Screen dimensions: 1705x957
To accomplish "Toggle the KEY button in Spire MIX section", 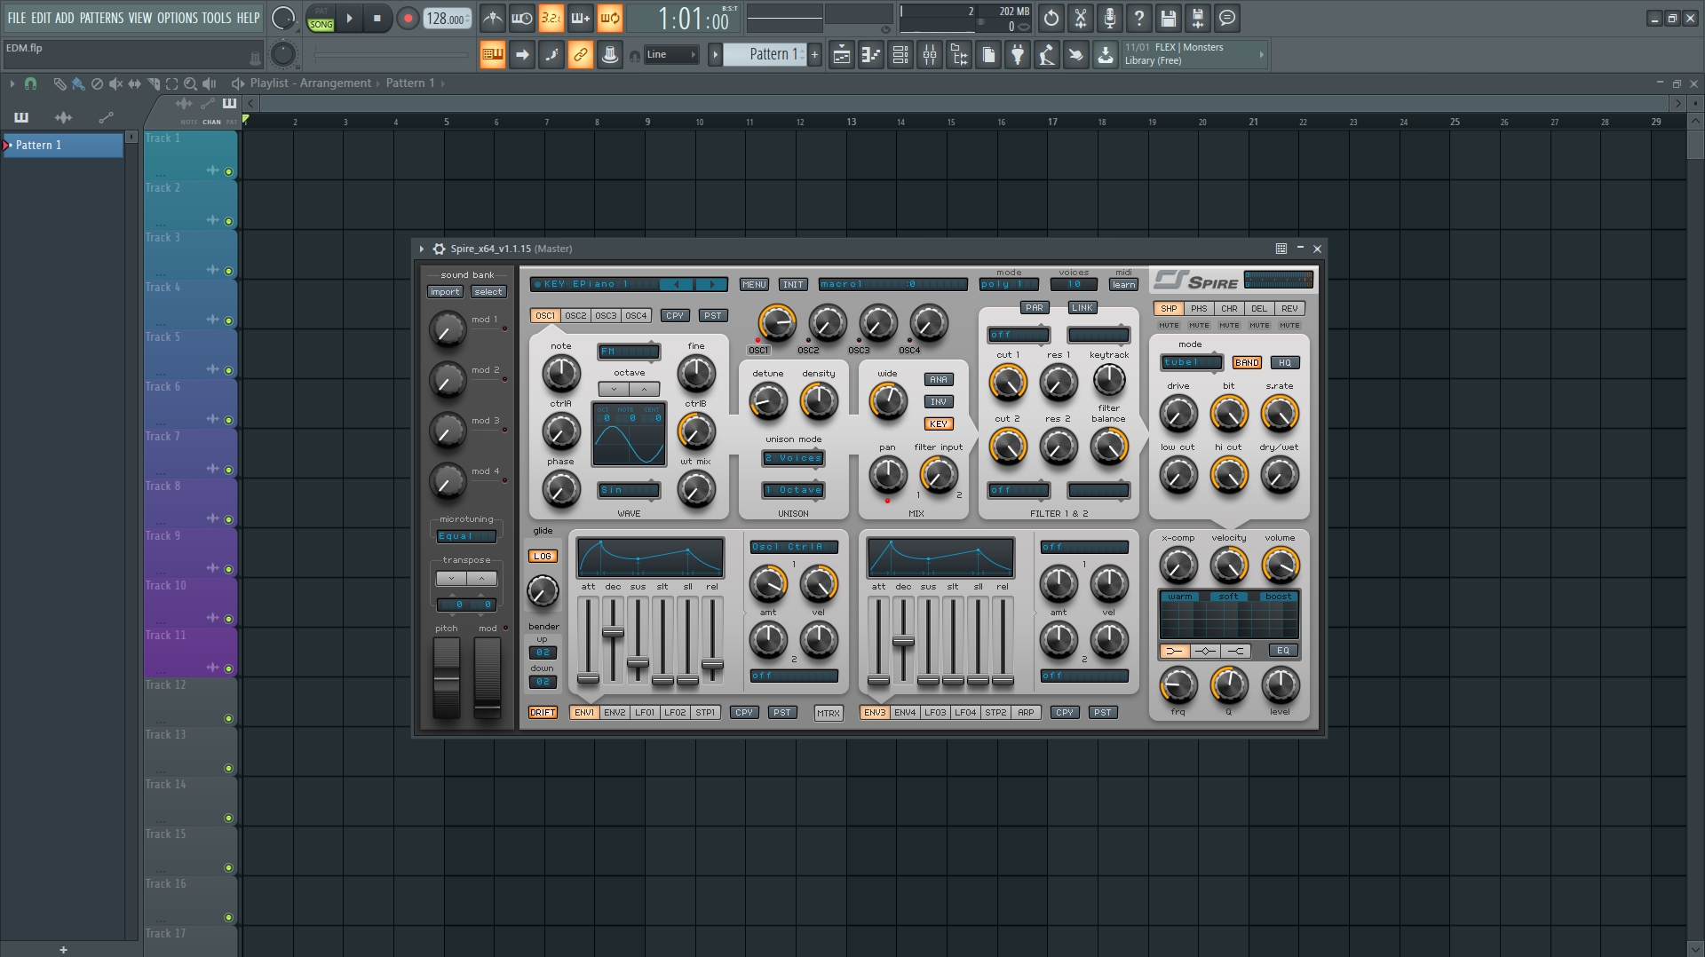I will tap(939, 423).
